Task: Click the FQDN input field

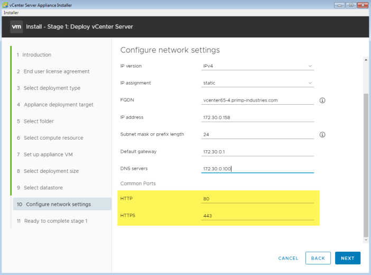Action: click(257, 100)
